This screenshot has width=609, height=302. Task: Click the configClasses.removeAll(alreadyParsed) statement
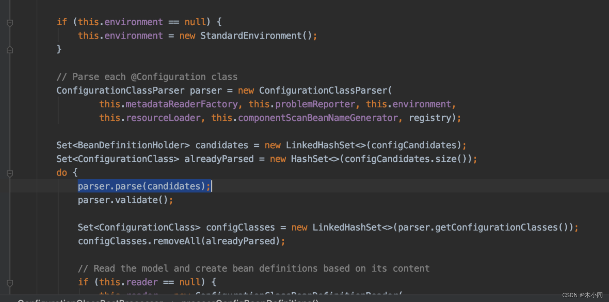181,241
